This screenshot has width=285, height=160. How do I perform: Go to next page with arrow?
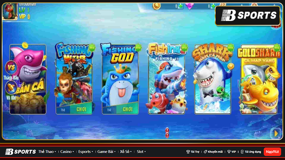point(276,134)
